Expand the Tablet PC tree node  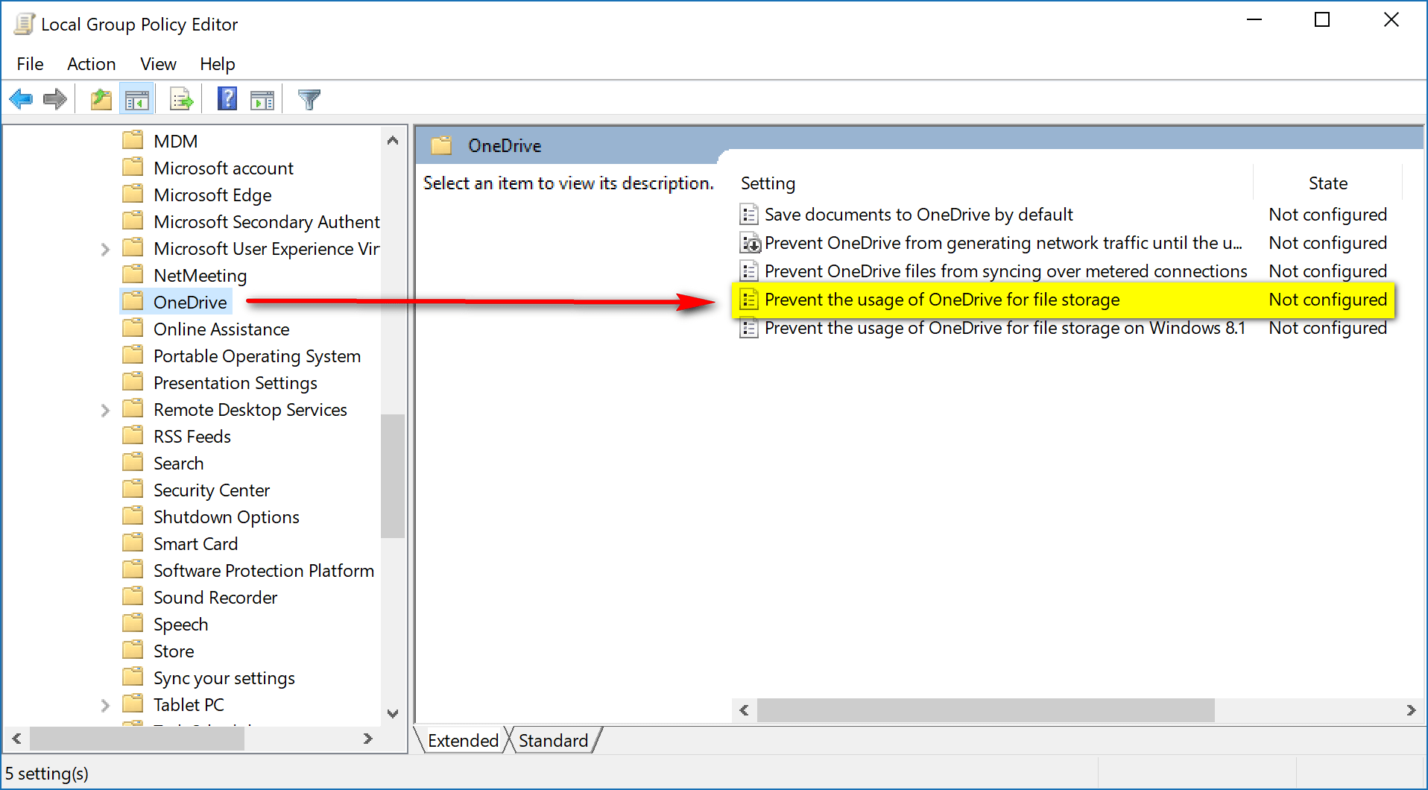(x=105, y=705)
